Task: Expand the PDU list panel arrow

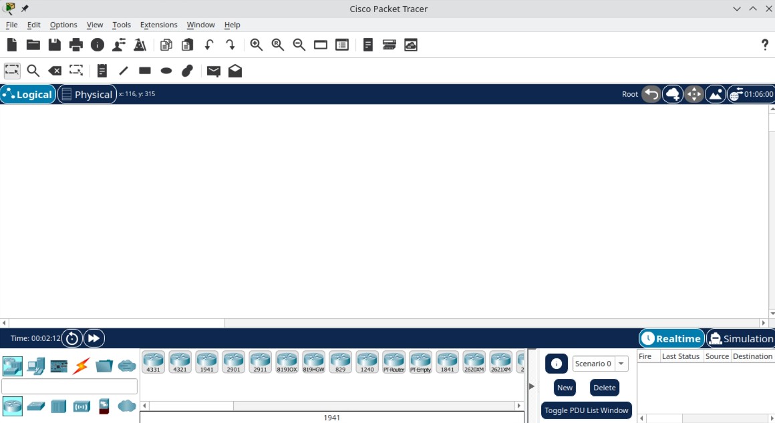Action: pyautogui.click(x=532, y=386)
